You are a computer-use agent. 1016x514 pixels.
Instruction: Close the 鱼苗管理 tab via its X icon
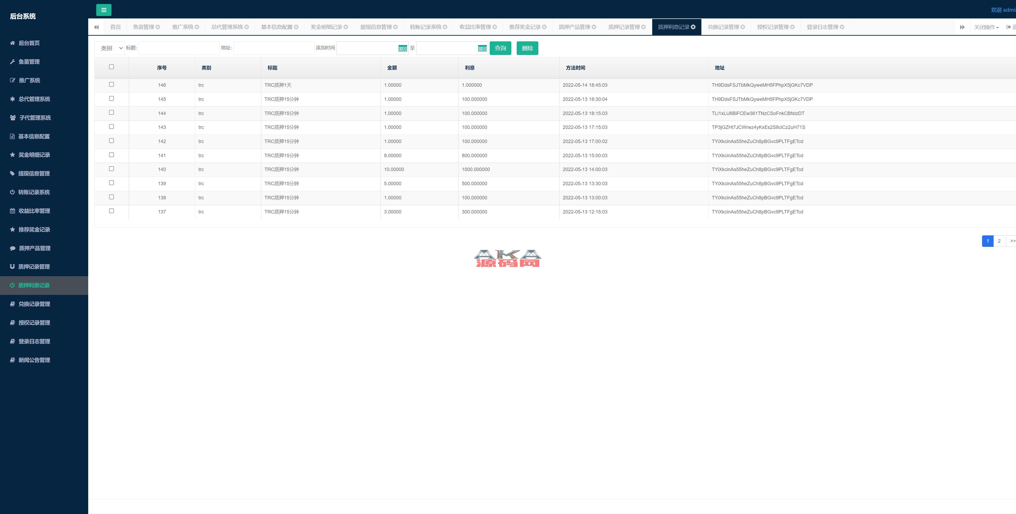coord(158,27)
